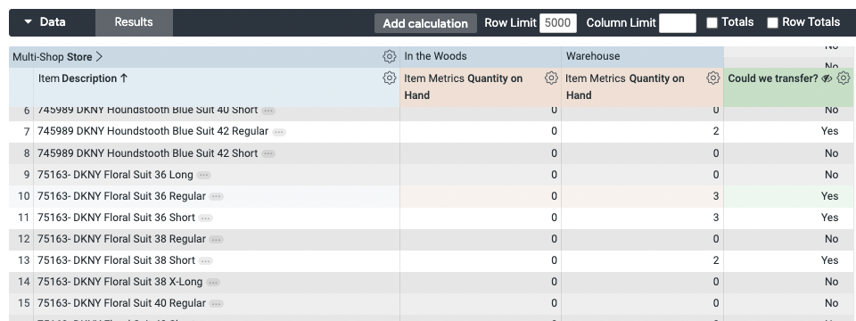Screen dimensions: 856x321
Task: Enable the Row Totals checkbox
Action: point(772,23)
